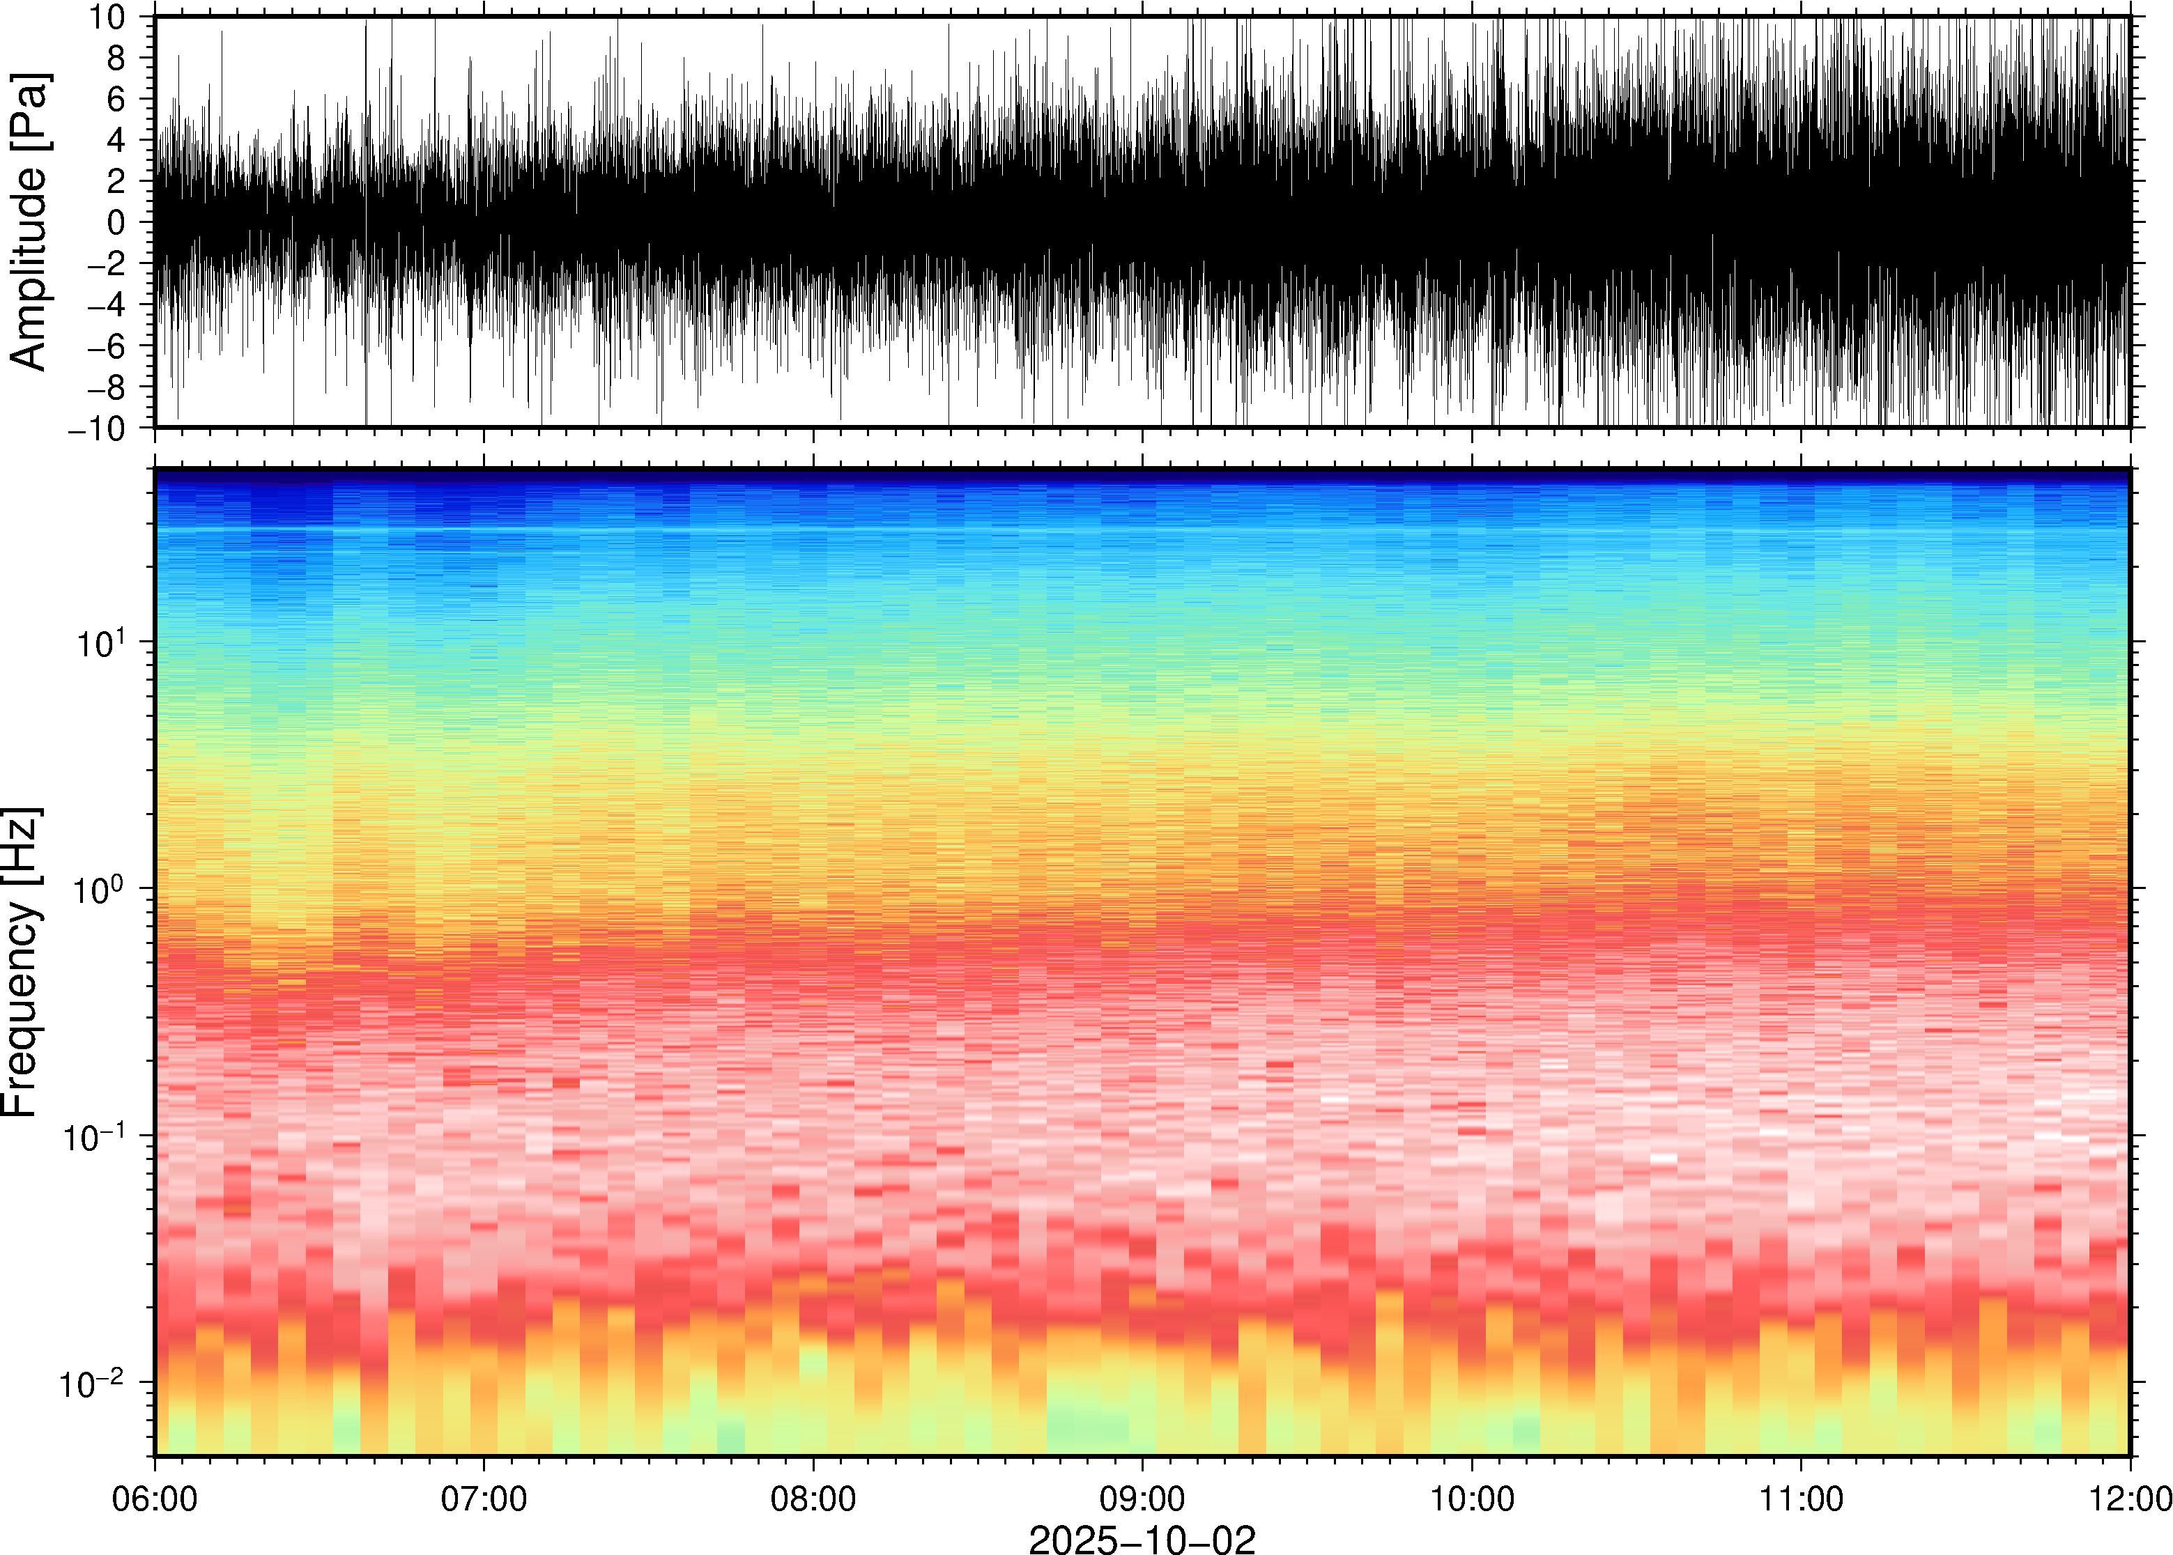Click the 06:00 time axis label
The image size is (2173, 1555).
(x=155, y=1499)
